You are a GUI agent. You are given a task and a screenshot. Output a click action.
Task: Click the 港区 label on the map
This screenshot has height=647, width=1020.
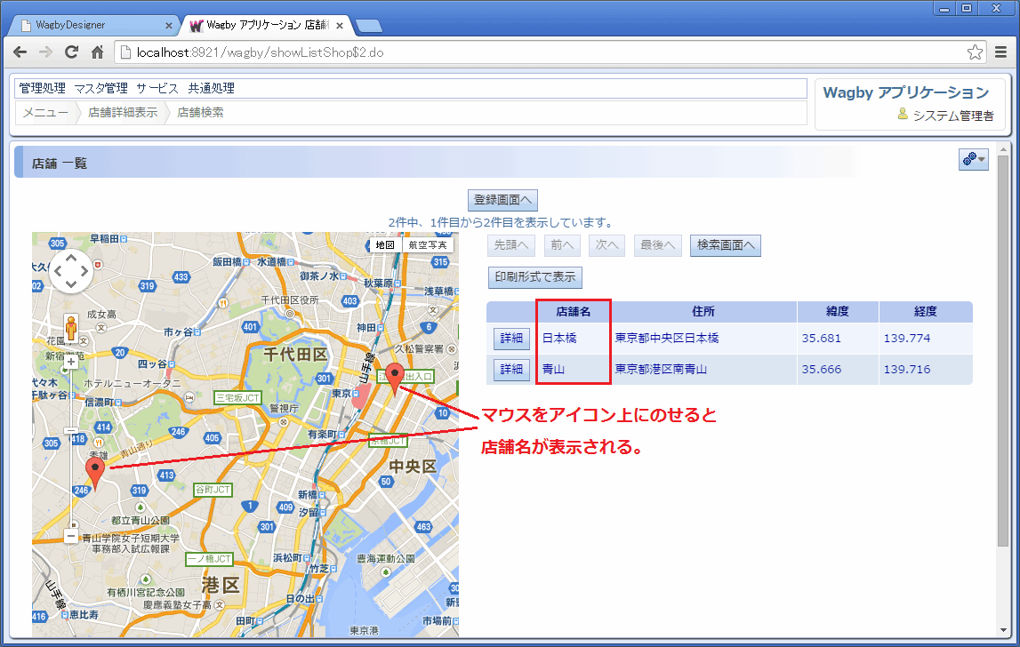click(x=221, y=585)
